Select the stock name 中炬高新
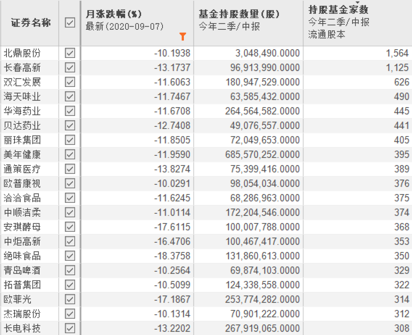This screenshot has width=412, height=335. tap(22, 241)
